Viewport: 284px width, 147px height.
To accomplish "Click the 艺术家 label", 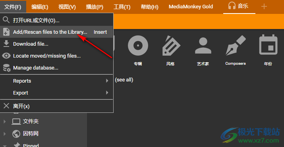I will click(x=203, y=64).
